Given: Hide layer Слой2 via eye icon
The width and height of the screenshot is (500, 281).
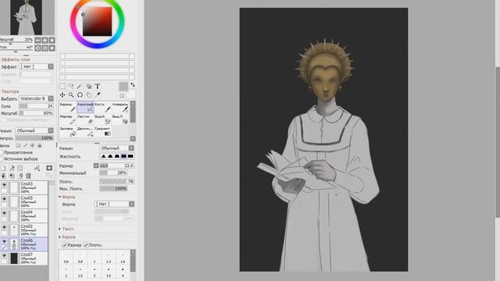Looking at the screenshot, I should tap(4, 227).
